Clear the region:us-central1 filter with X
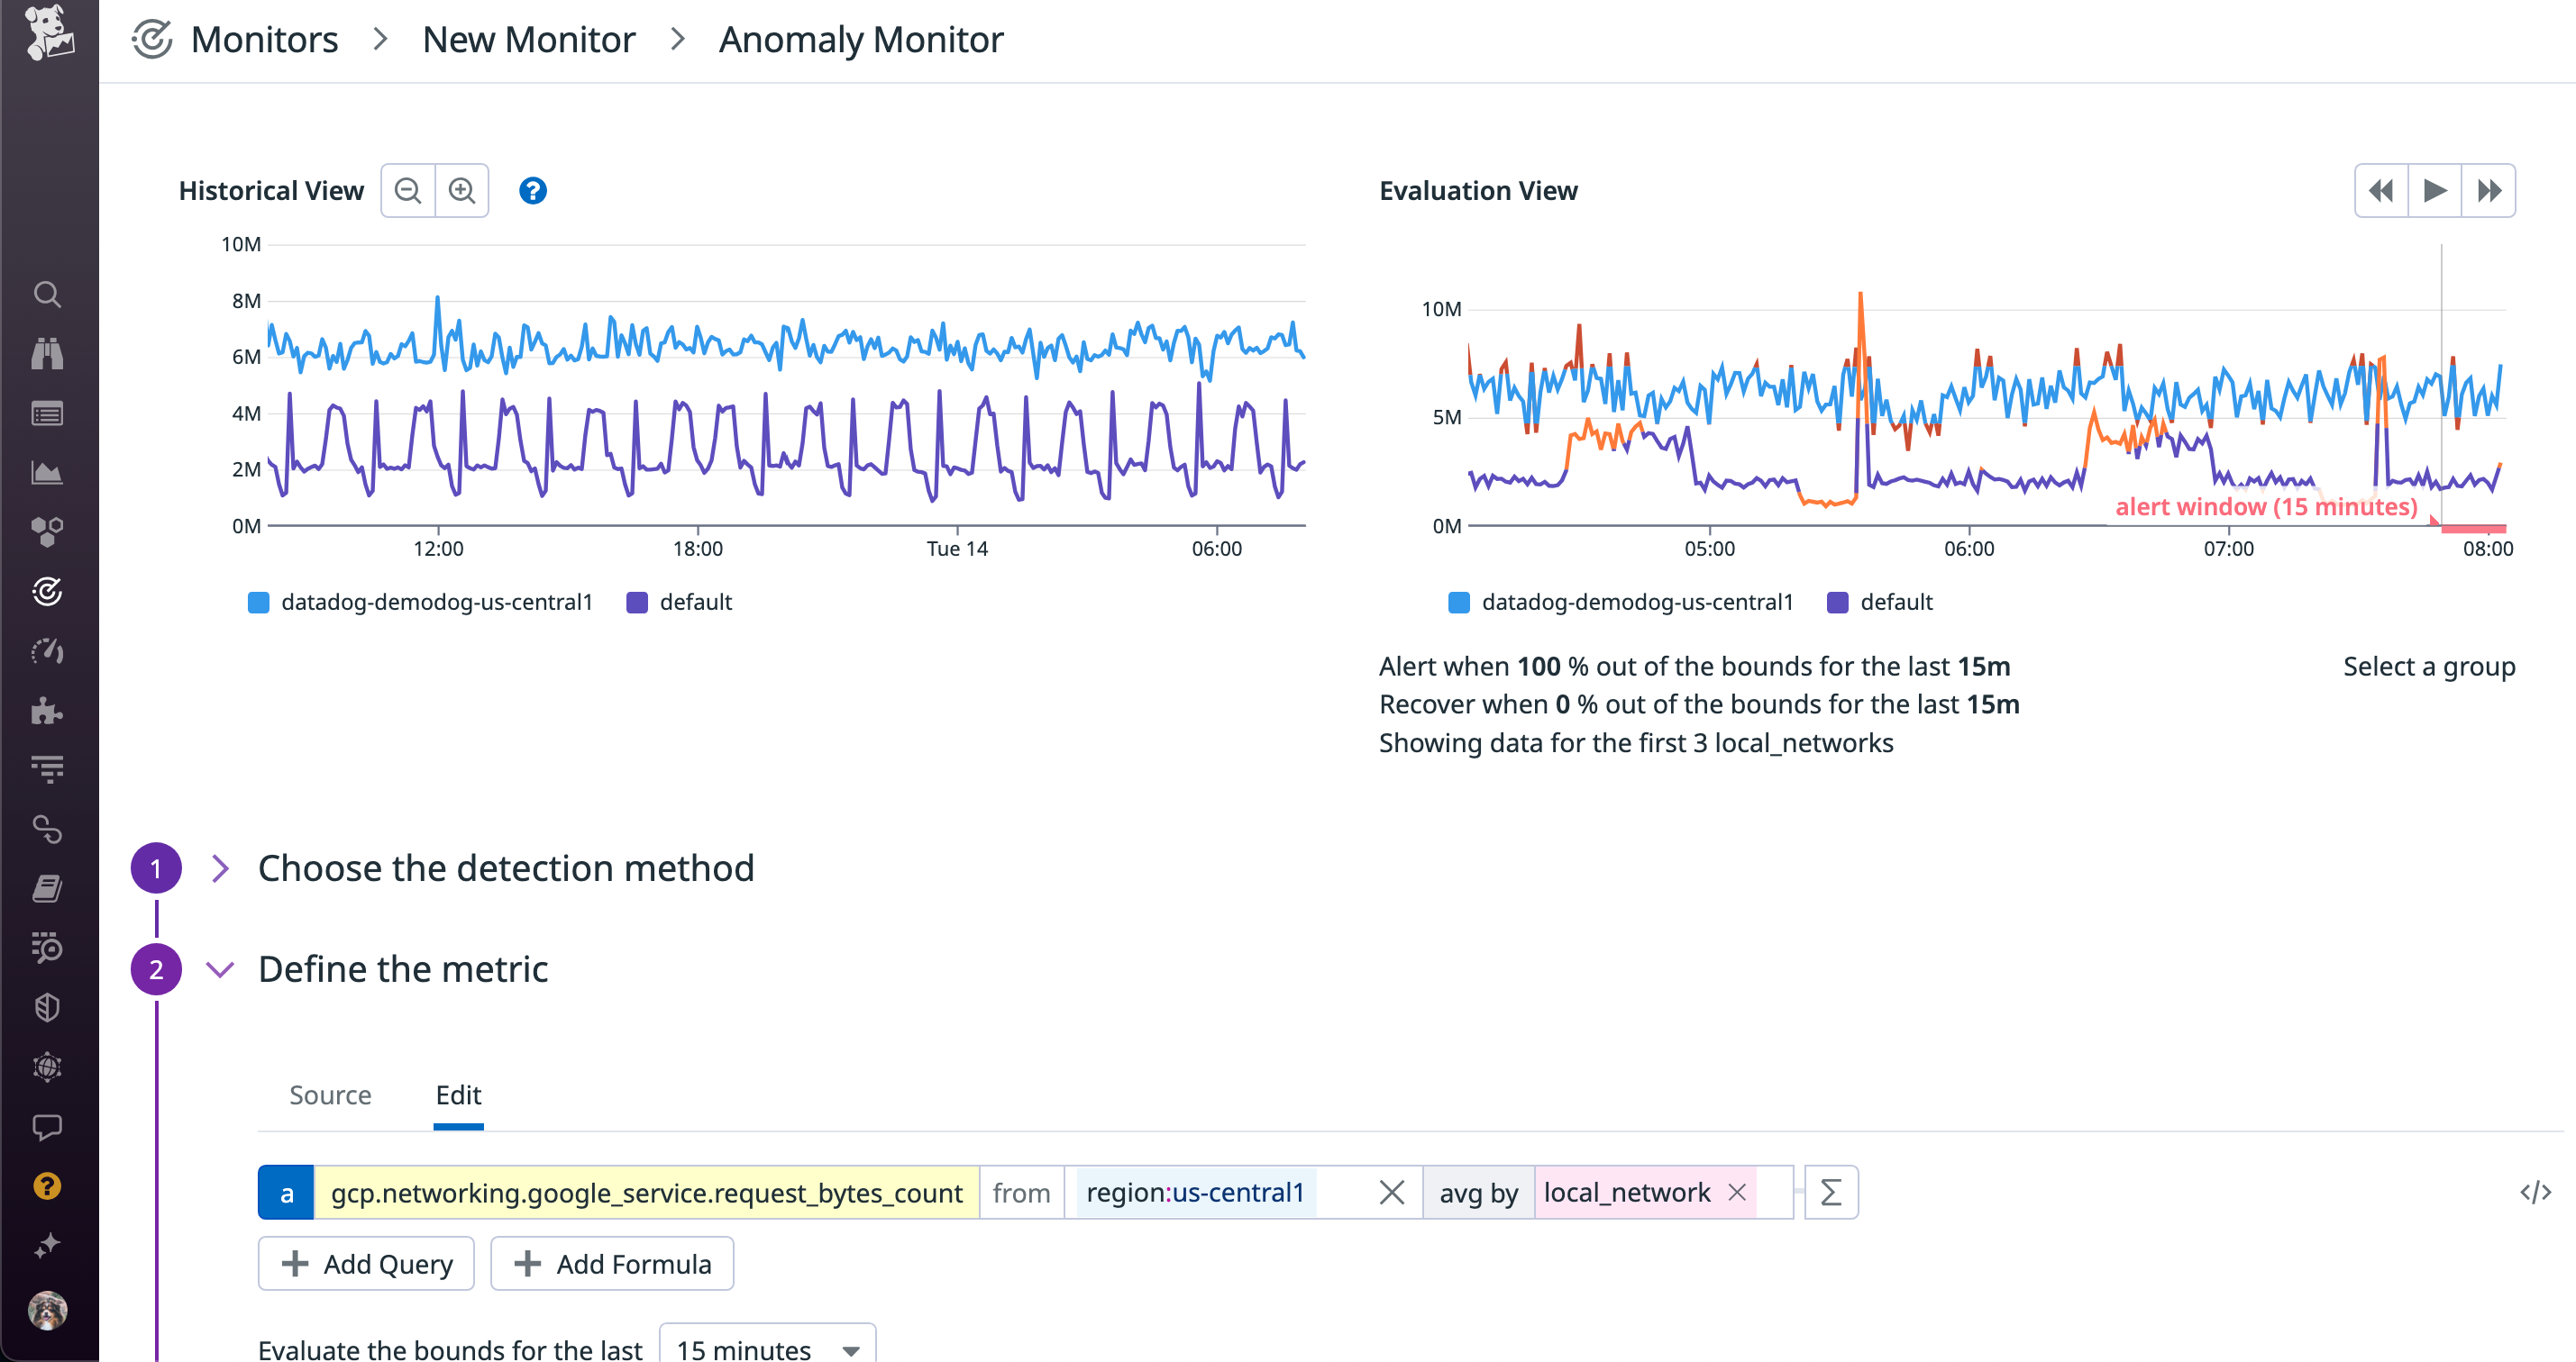The height and width of the screenshot is (1362, 2576). coord(1391,1192)
